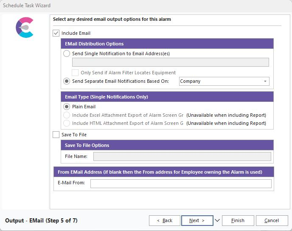Image resolution: width=292 pixels, height=231 pixels.
Task: Click the E-Mail From input field
Action: tap(180, 183)
